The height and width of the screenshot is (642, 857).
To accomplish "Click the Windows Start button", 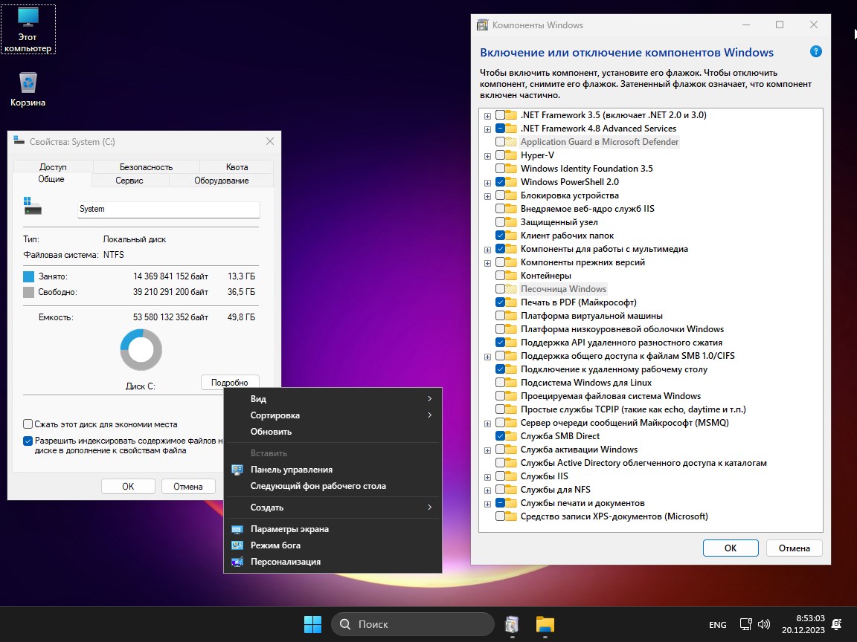I will 312,624.
